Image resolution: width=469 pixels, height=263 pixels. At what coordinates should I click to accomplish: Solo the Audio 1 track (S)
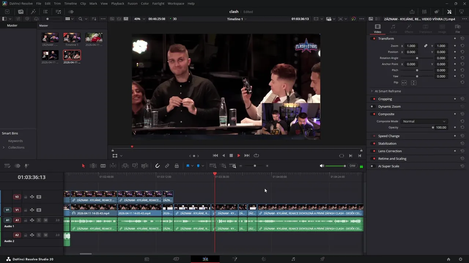point(38,220)
